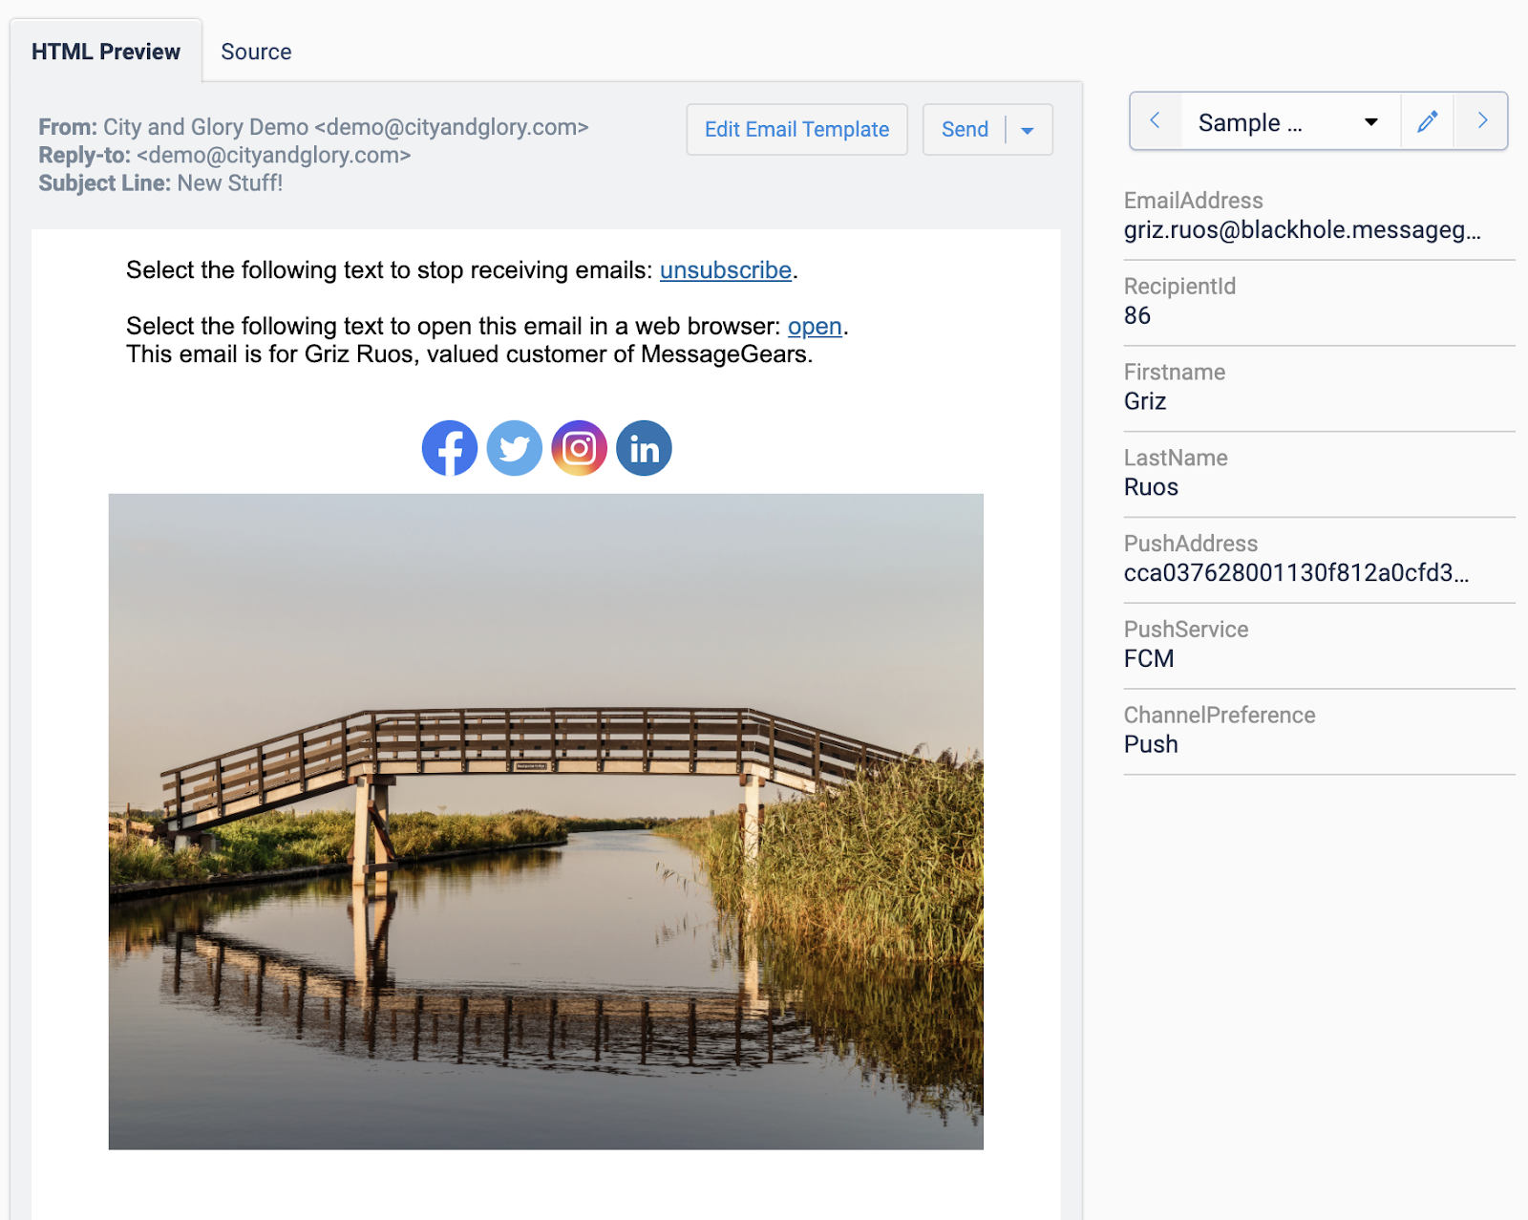Open the Facebook social icon
This screenshot has height=1220, width=1528.
click(450, 448)
